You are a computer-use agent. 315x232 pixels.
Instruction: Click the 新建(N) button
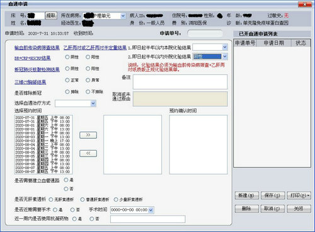point(246,195)
